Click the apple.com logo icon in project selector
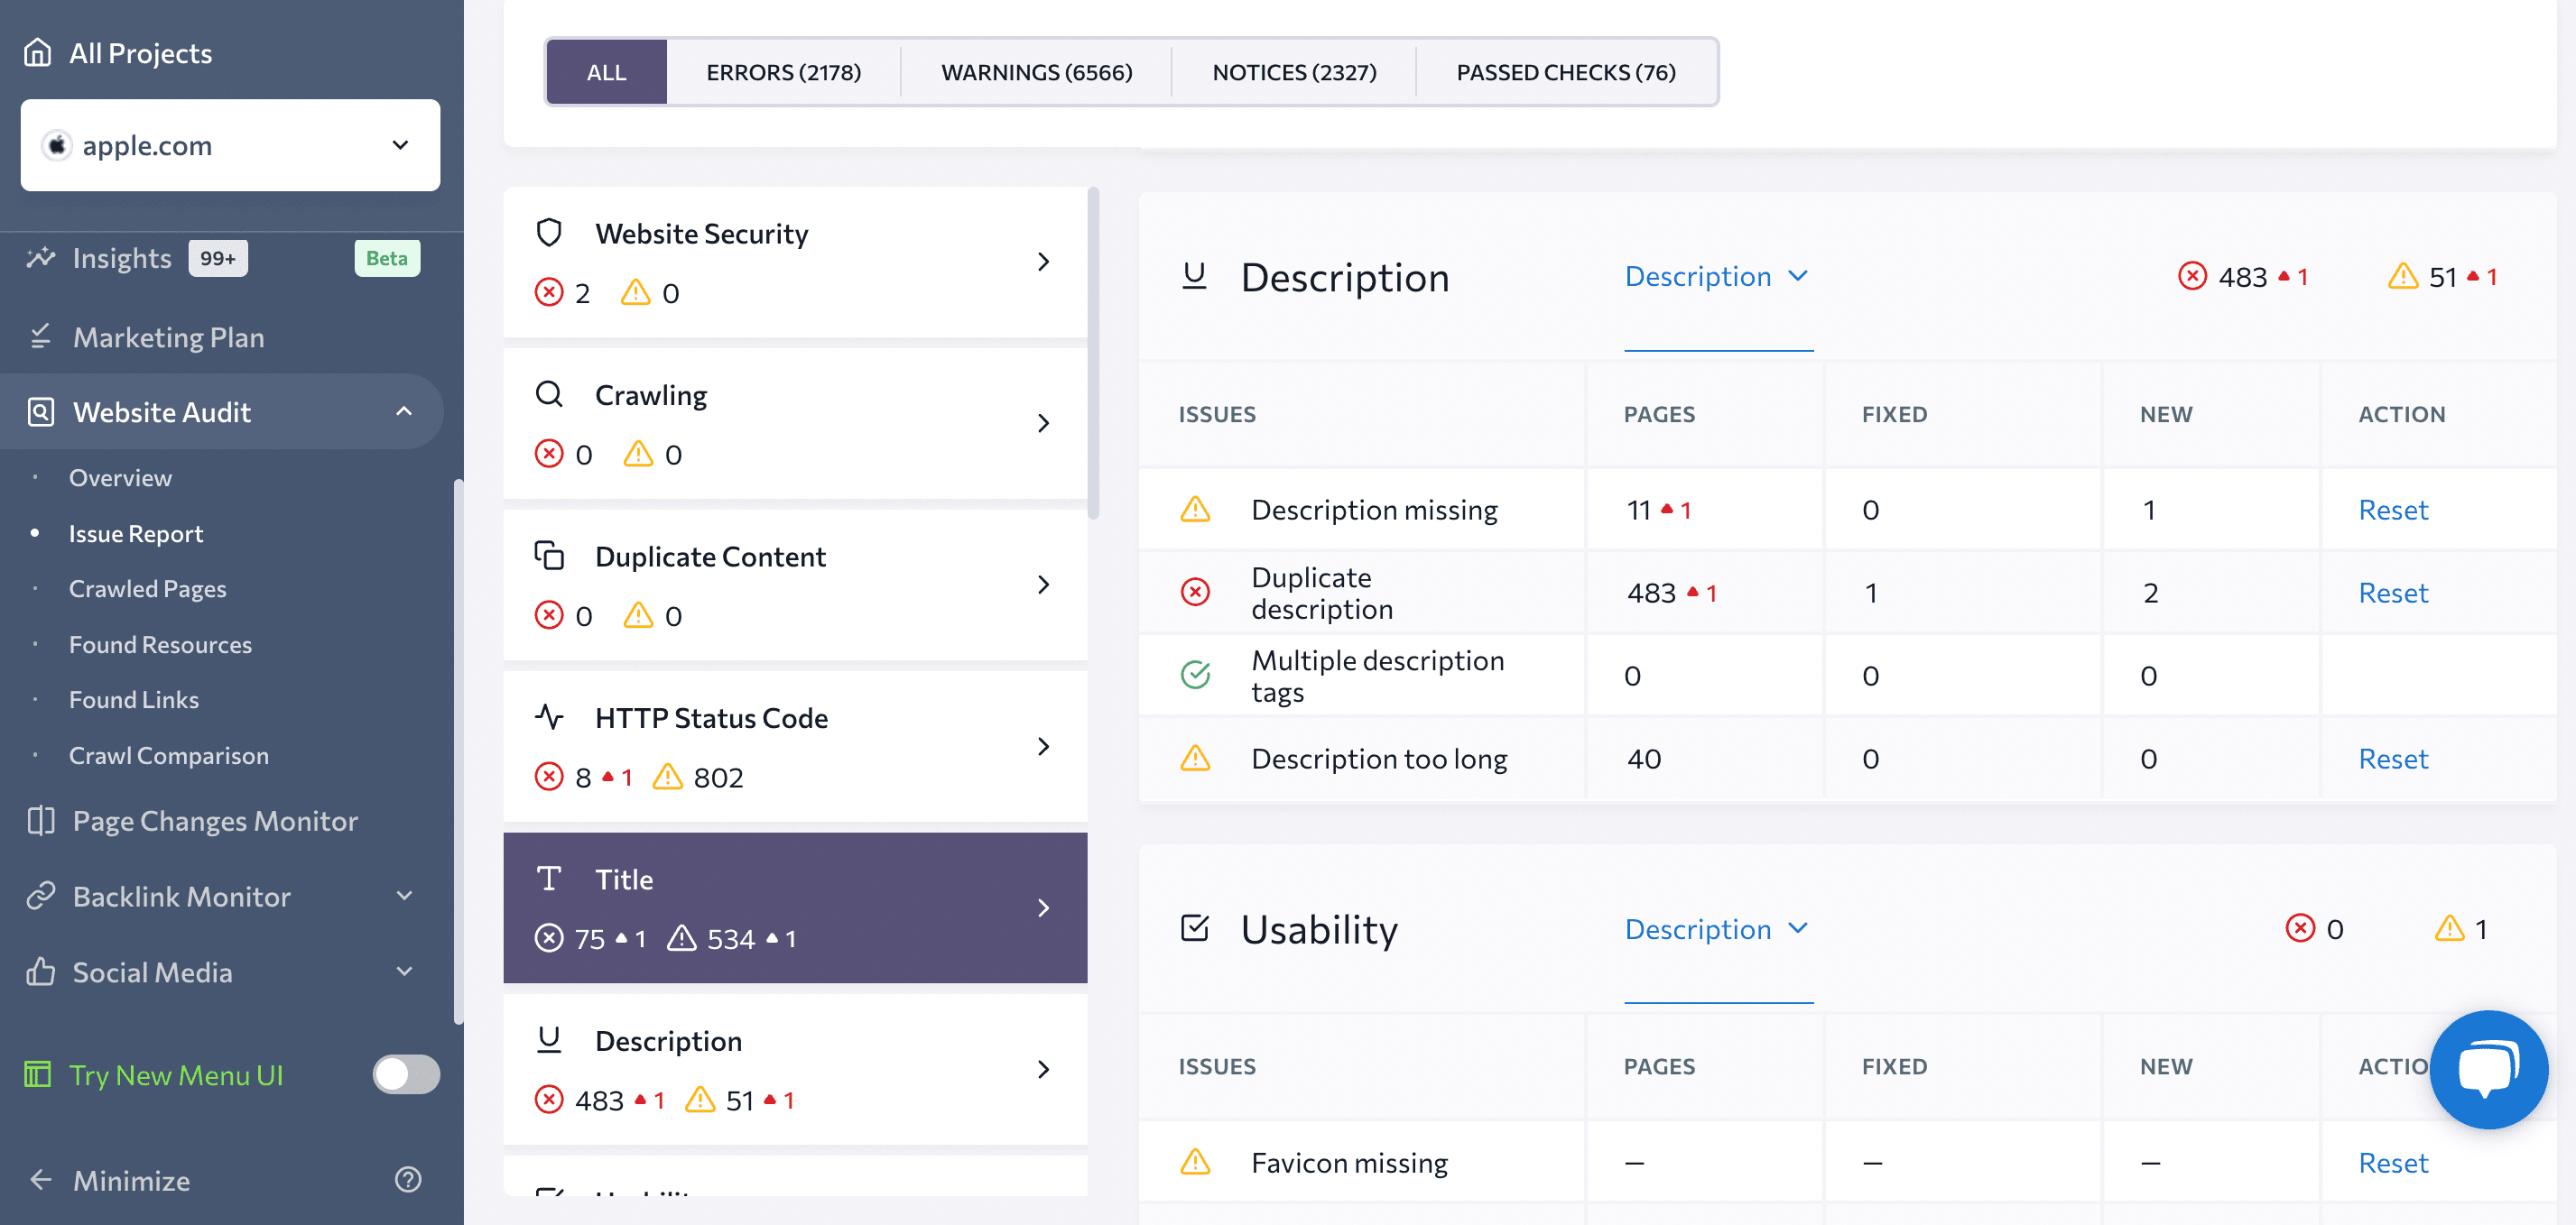This screenshot has width=2576, height=1225. tap(57, 145)
